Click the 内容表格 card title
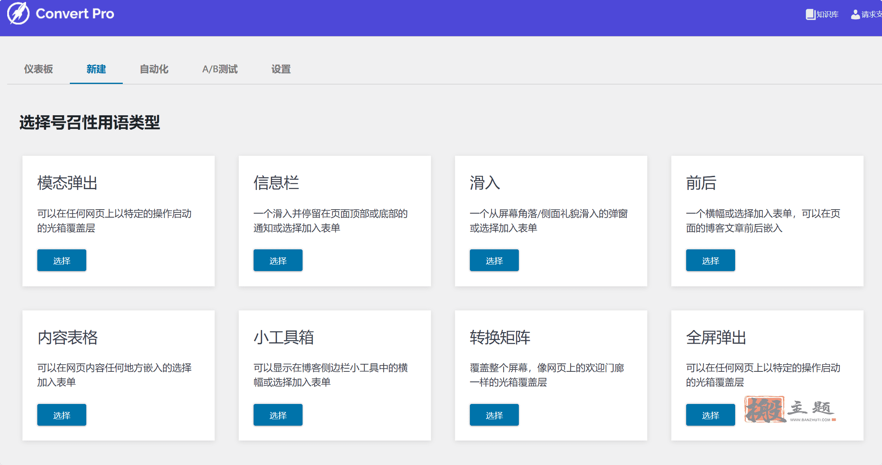 pos(67,337)
